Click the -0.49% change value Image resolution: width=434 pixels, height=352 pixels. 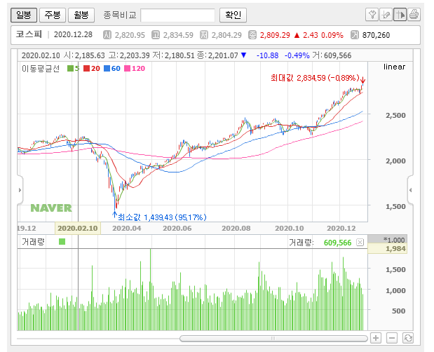tap(297, 55)
